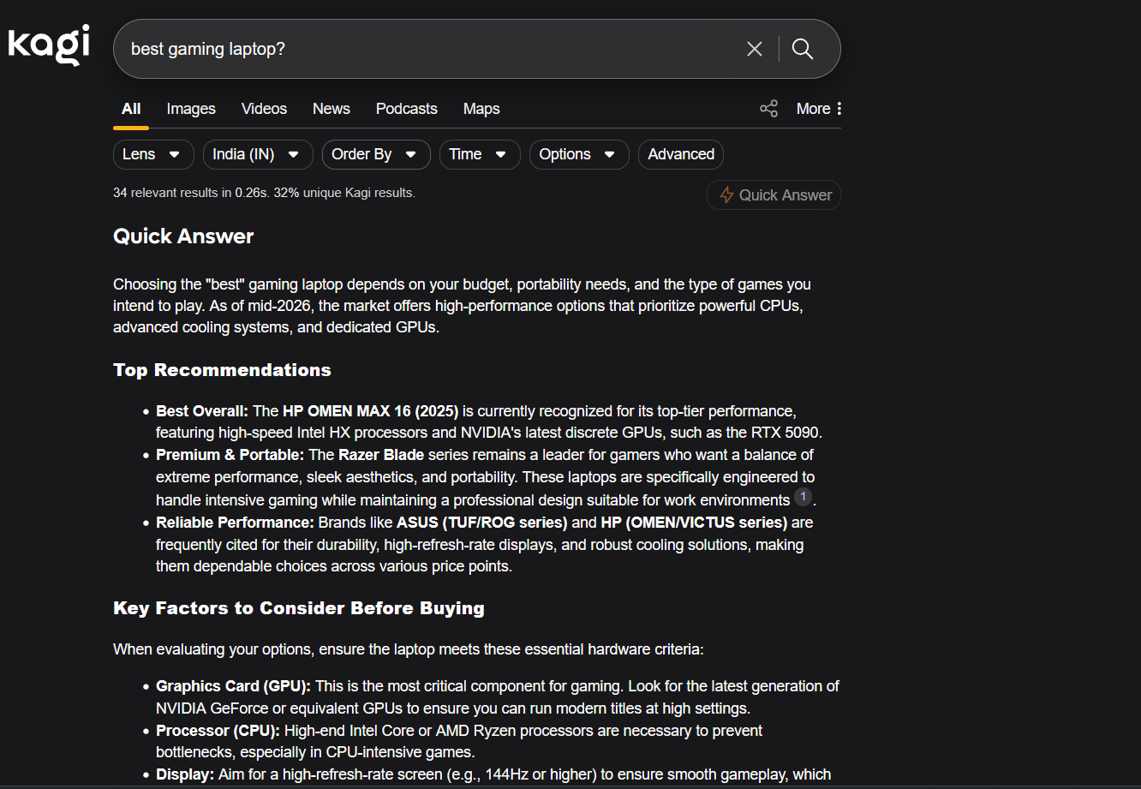Click the '34 relevant results' stats text
The image size is (1141, 789).
pyautogui.click(x=265, y=193)
